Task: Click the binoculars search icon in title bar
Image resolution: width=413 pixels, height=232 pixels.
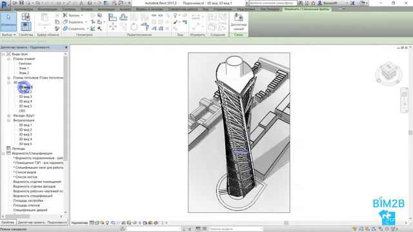Action: tap(301, 3)
